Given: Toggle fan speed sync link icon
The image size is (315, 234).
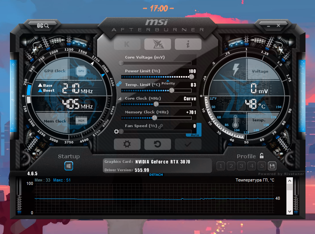Looking at the screenshot, I should [160, 126].
